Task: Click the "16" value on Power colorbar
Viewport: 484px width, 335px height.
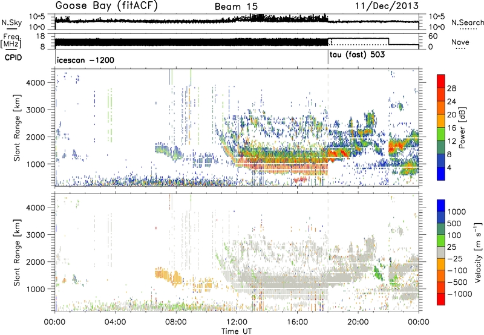Action: 451,128
